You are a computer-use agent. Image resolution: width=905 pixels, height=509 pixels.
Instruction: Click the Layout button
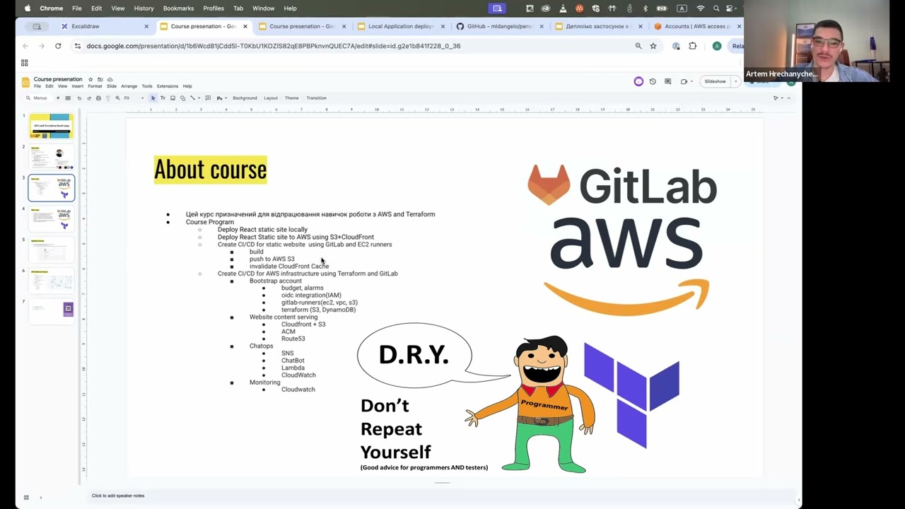click(271, 98)
